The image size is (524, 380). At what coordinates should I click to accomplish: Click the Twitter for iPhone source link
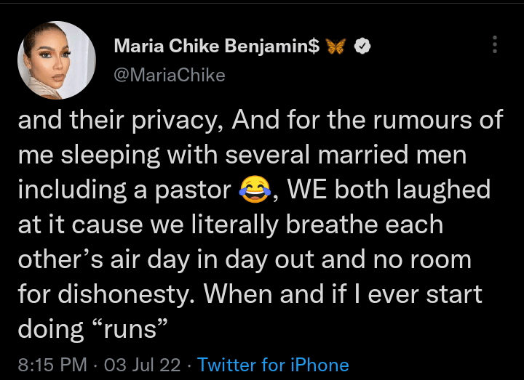(273, 364)
